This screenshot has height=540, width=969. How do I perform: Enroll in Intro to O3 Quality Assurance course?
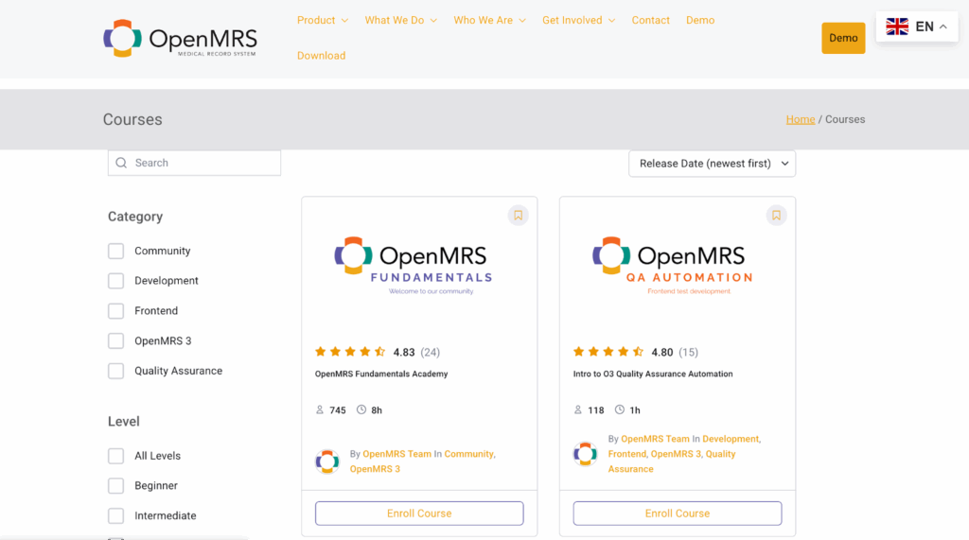tap(678, 514)
